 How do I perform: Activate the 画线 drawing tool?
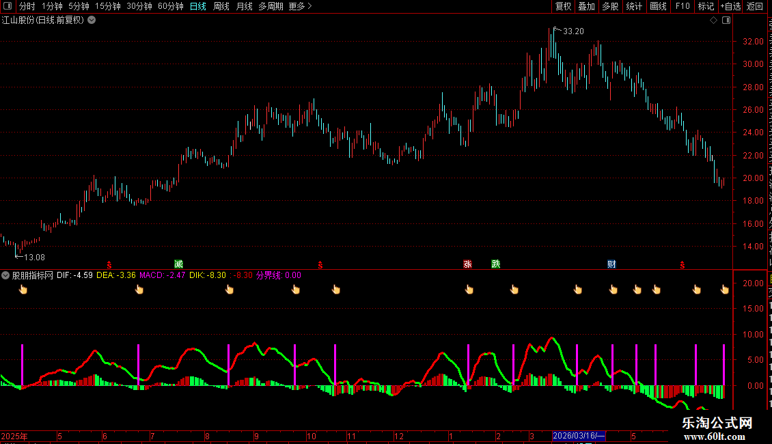(659, 6)
